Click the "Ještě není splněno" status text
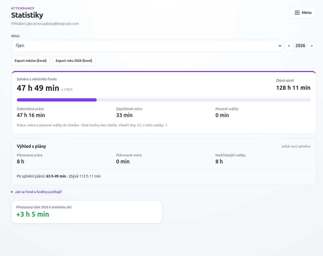The image size is (323, 256). point(296,146)
